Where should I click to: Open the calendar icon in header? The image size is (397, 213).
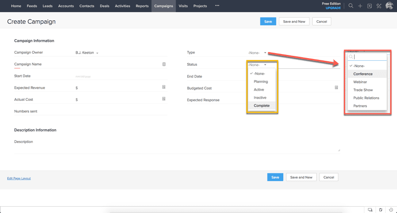[x=369, y=6]
